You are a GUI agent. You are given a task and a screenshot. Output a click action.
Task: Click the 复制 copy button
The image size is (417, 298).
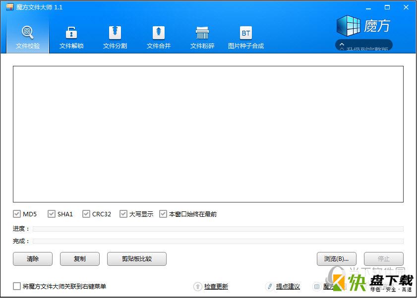pyautogui.click(x=80, y=259)
